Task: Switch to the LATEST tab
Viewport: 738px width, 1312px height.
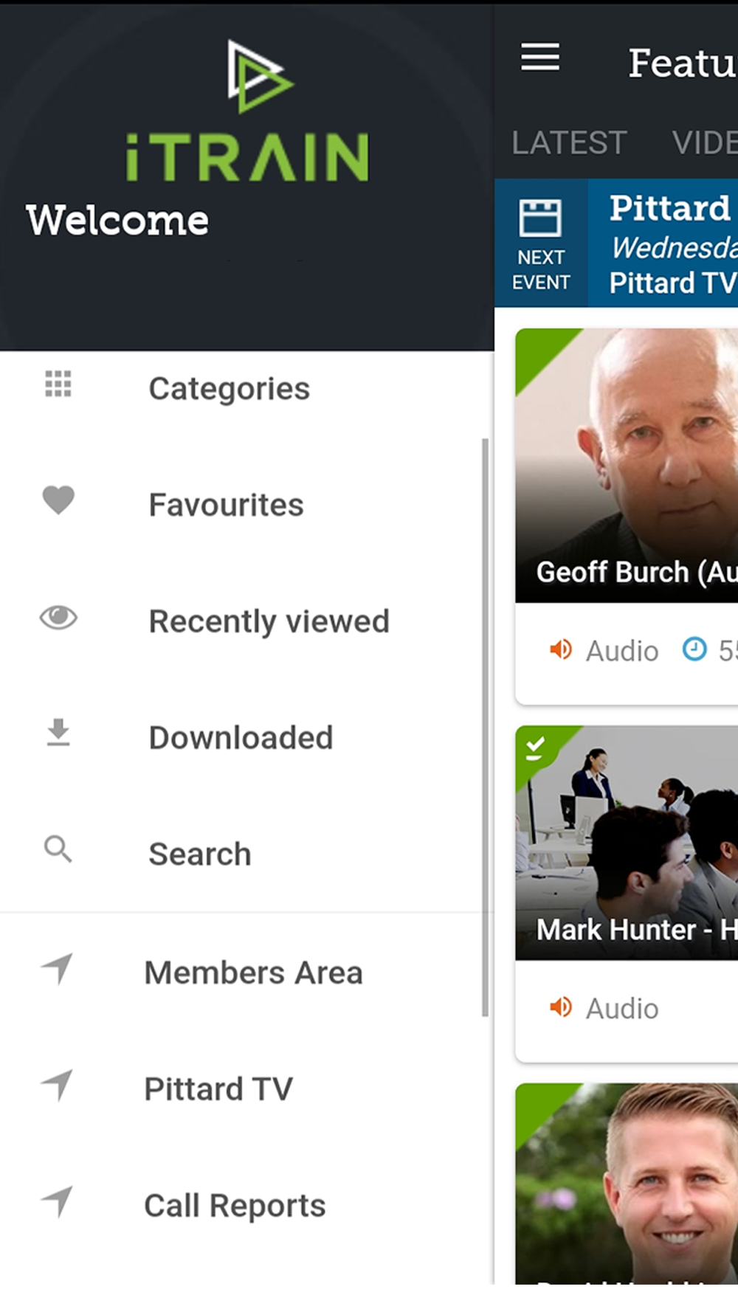Action: pos(569,142)
